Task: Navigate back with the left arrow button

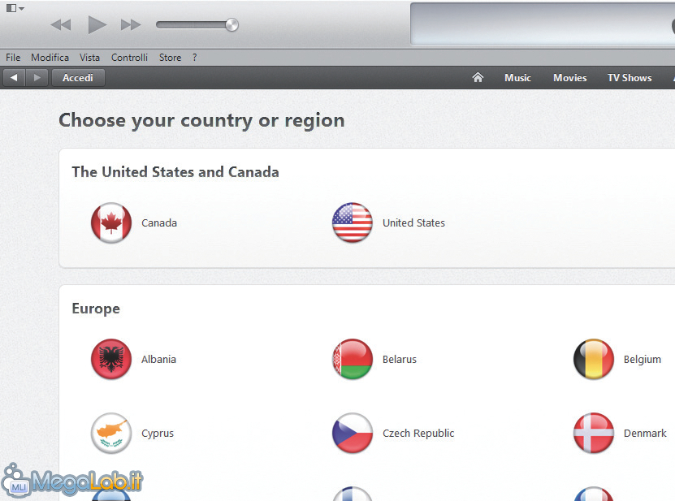Action: [x=14, y=78]
